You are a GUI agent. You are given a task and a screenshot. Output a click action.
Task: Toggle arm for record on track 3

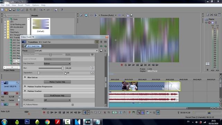pyautogui.click(x=17, y=104)
